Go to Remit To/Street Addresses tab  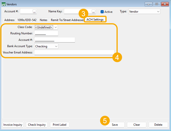[67, 20]
